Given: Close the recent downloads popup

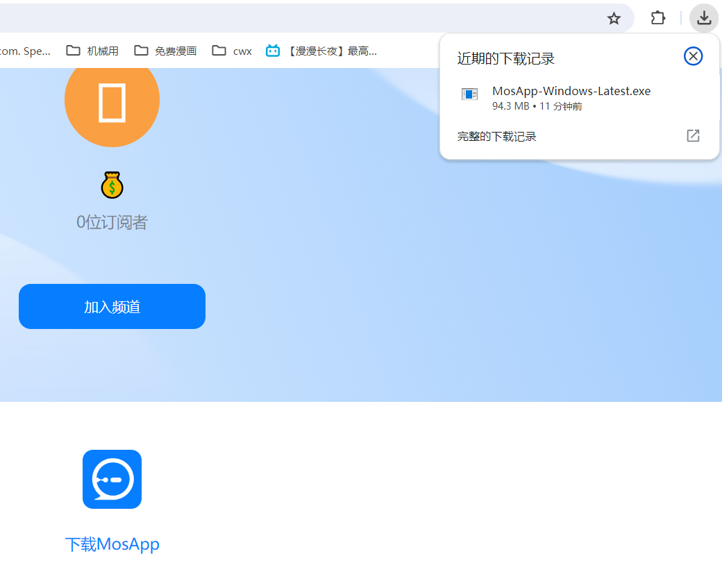Looking at the screenshot, I should (x=693, y=56).
